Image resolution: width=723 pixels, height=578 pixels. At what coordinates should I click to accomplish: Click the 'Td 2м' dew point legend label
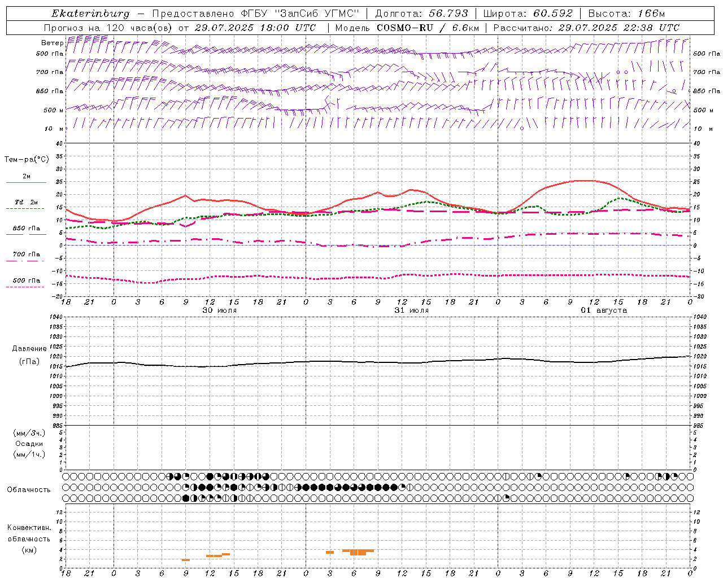coord(27,202)
